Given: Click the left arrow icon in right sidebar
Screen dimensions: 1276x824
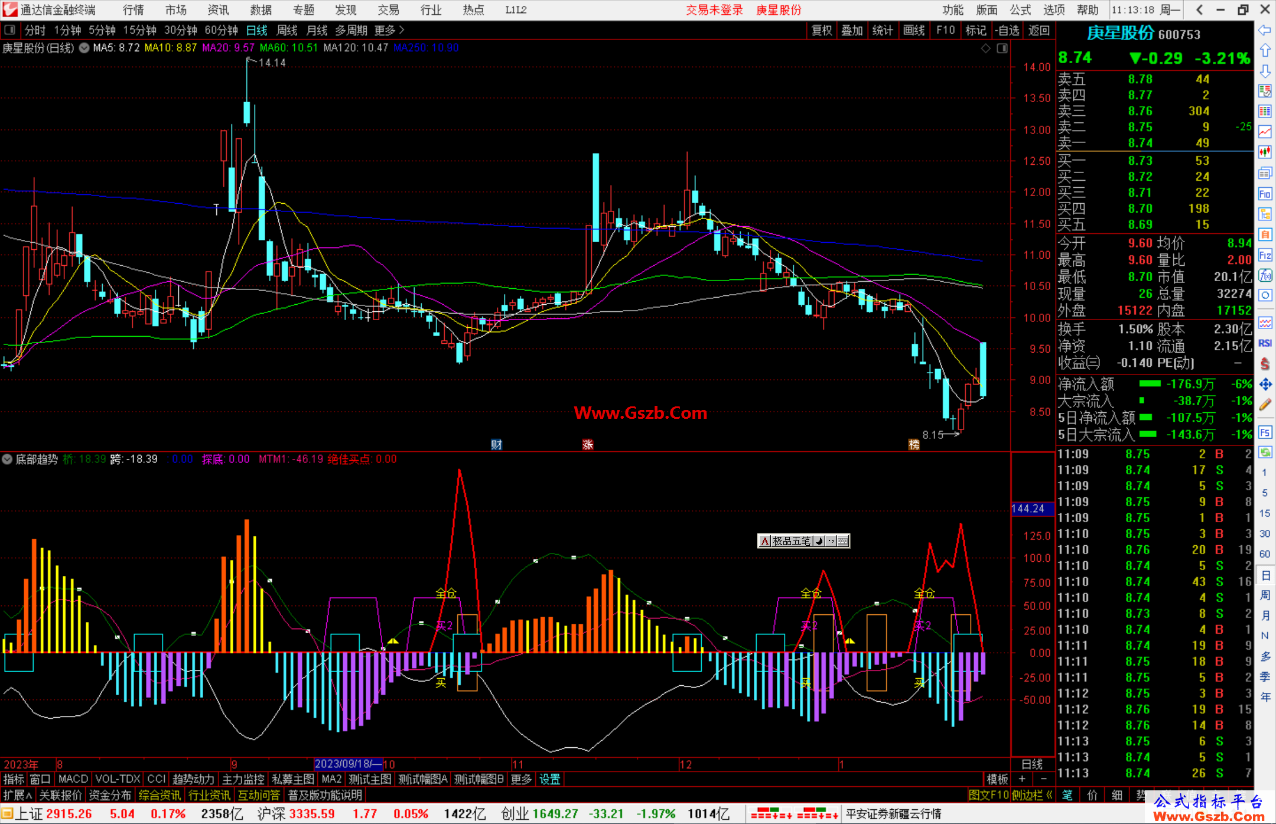Looking at the screenshot, I should point(1265,30).
